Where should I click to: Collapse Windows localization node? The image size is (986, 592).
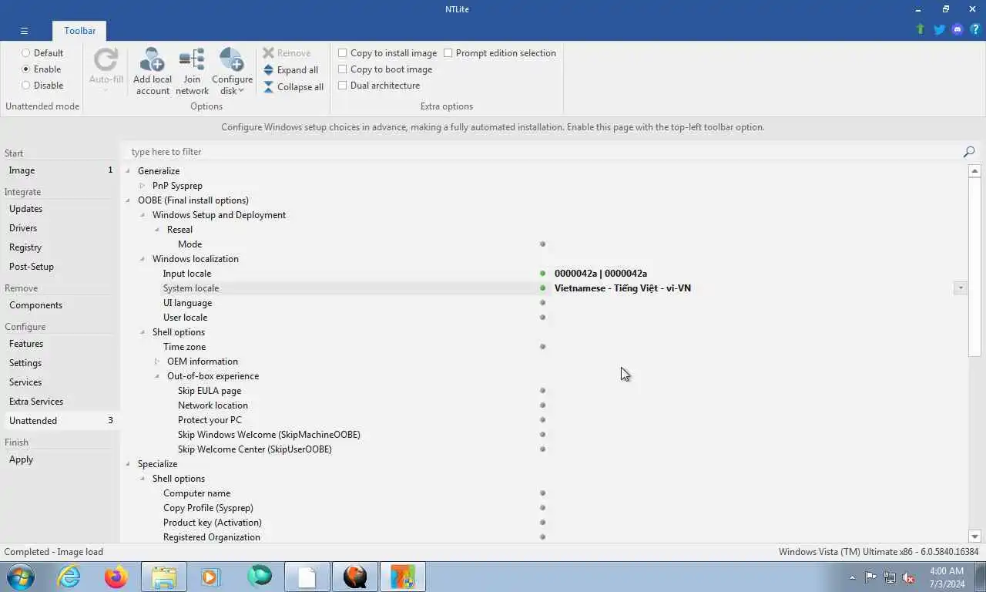tap(143, 259)
